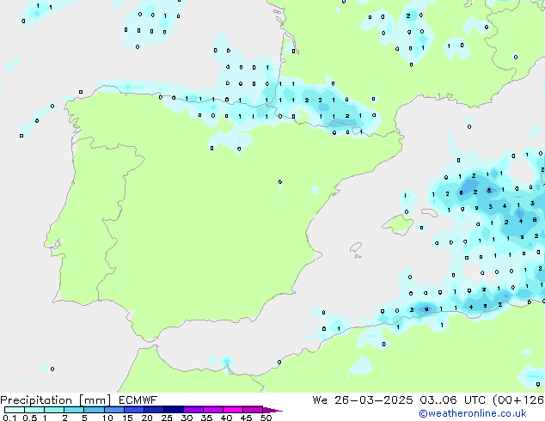Image resolution: width=545 pixels, height=421 pixels.
Task: Click the 0.5–1 mm legend color swatch
Action: point(34,410)
